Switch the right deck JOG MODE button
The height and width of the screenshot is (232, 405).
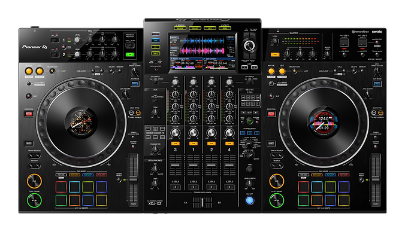(x=377, y=84)
